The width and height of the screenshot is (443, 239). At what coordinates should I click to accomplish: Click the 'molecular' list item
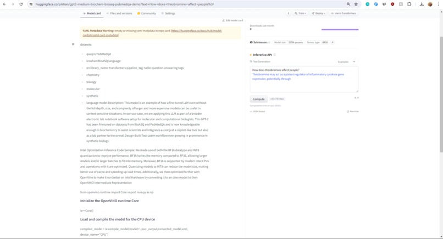pos(93,89)
